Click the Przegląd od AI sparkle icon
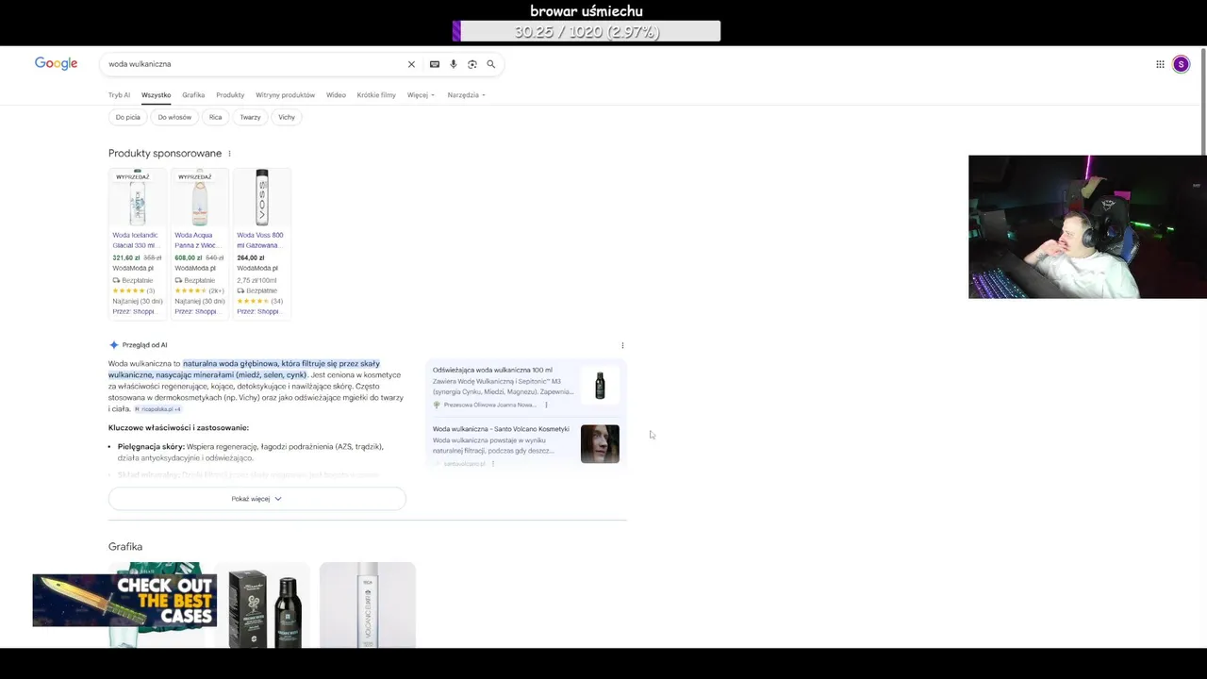The height and width of the screenshot is (679, 1207). point(114,345)
